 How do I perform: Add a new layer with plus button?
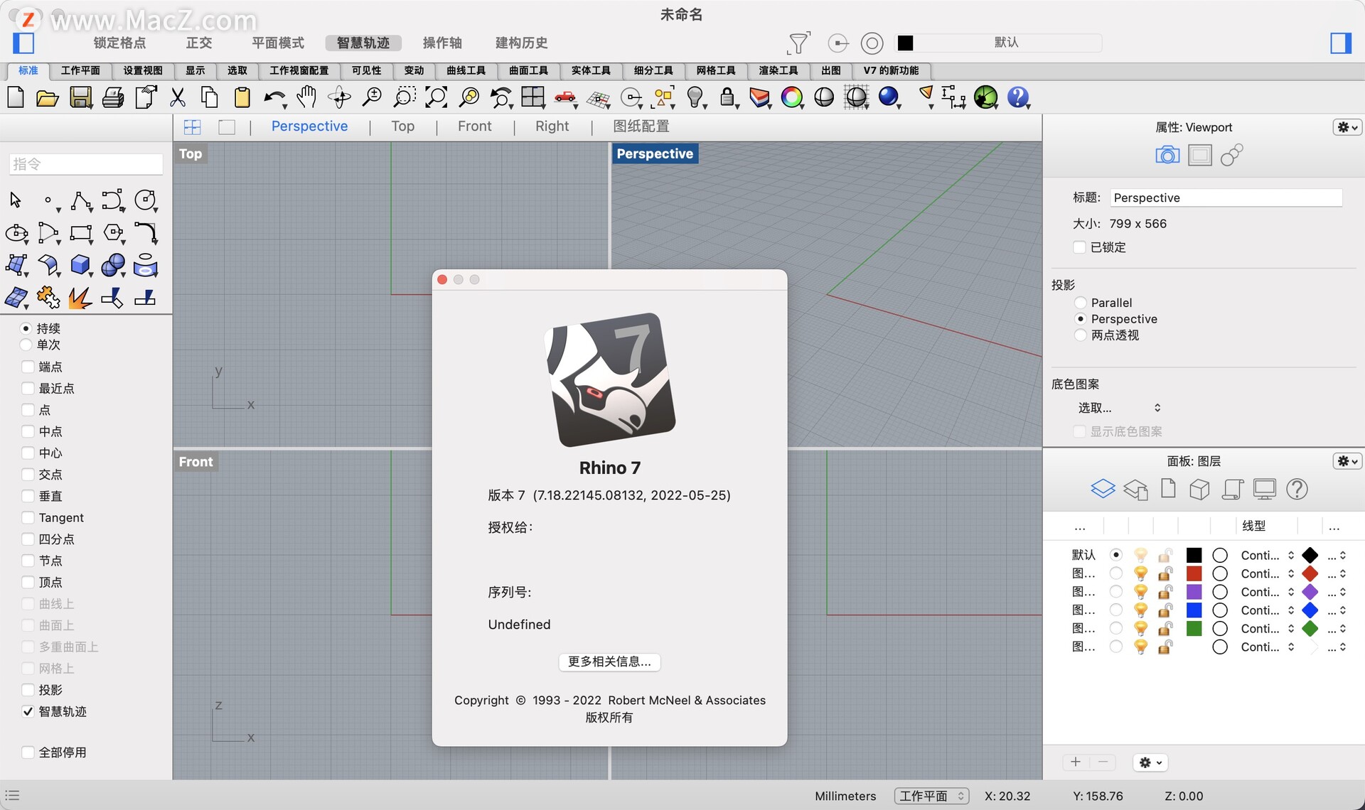1076,762
